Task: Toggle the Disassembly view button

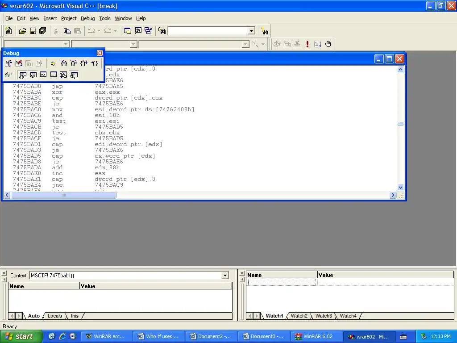Action: point(74,75)
